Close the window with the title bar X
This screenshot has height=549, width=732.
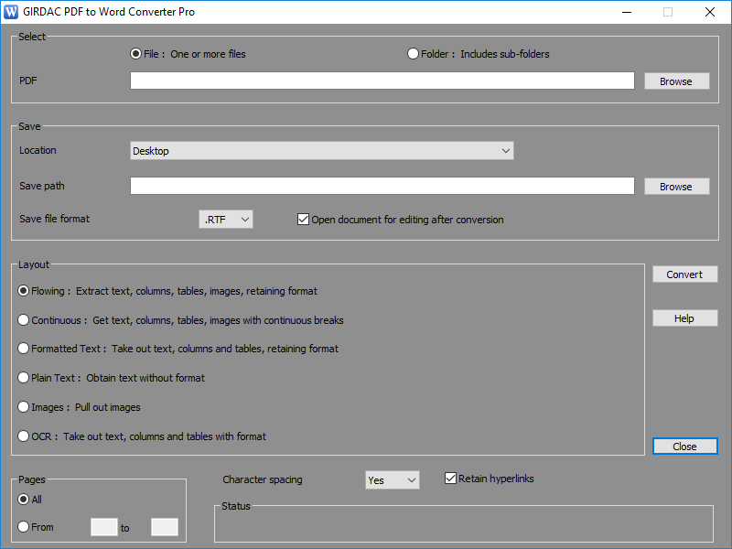710,12
